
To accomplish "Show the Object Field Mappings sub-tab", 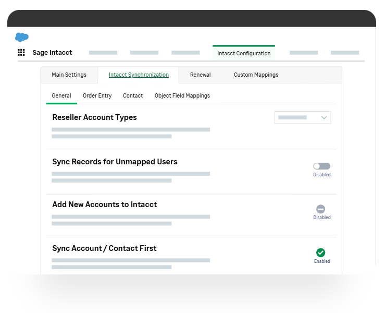I will [x=182, y=95].
